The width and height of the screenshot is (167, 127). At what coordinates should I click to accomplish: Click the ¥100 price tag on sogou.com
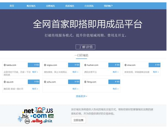pyautogui.click(x=74, y=65)
